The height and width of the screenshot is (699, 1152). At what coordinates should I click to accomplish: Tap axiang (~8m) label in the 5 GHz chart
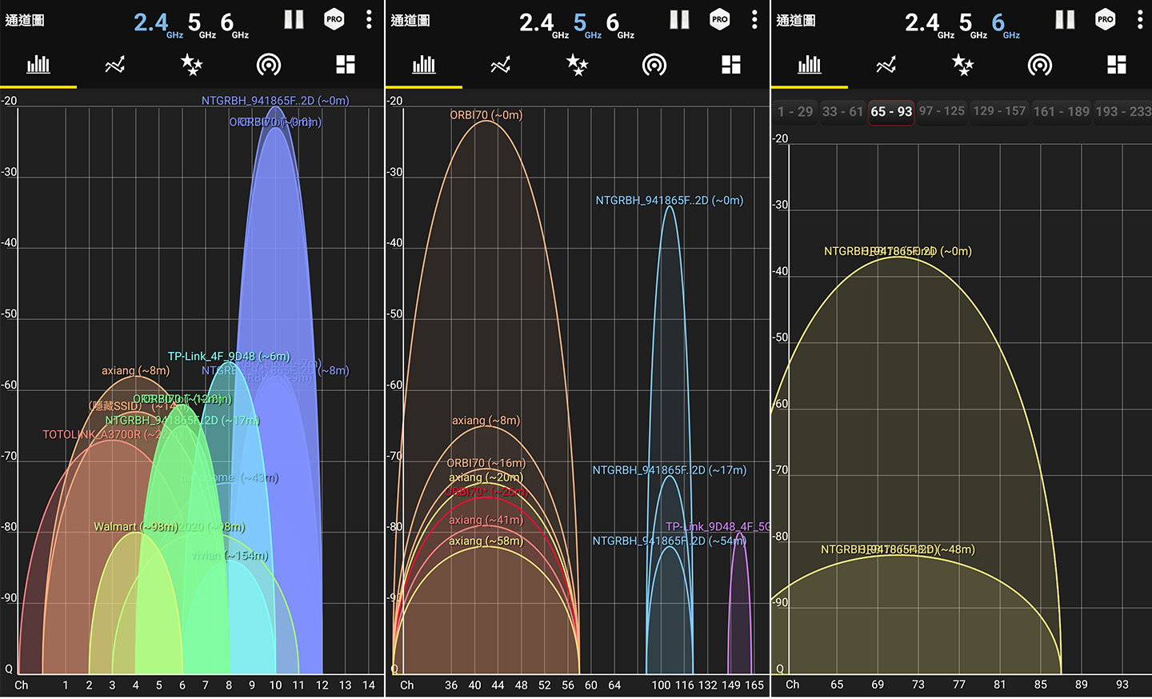pos(486,420)
